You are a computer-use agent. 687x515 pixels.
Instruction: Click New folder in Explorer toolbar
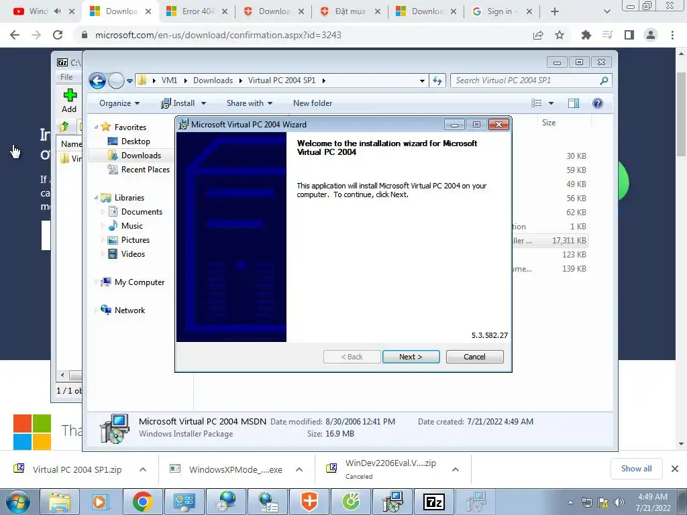(x=313, y=103)
